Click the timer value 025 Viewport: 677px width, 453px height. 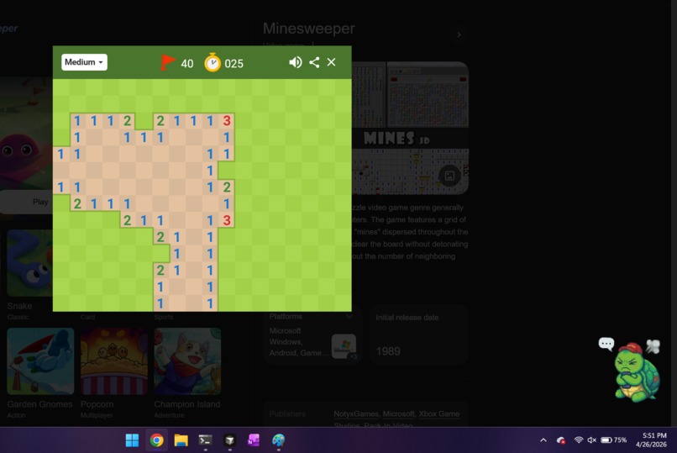(x=234, y=64)
